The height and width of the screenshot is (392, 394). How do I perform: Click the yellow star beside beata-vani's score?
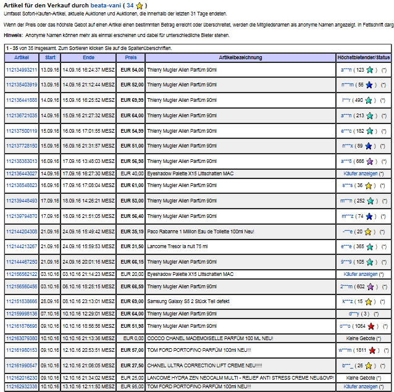coord(140,6)
